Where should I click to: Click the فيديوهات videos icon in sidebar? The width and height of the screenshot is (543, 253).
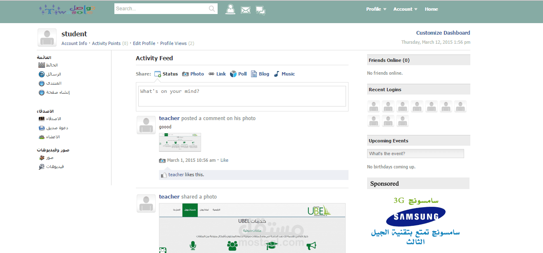point(41,167)
